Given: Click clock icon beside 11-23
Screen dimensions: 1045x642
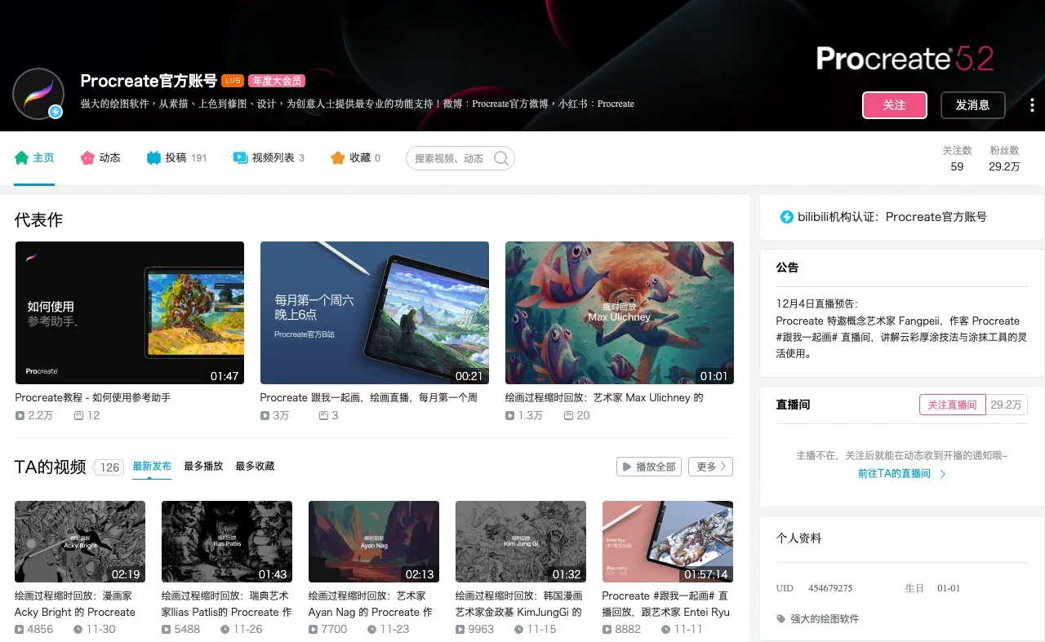Looking at the screenshot, I should tap(372, 629).
